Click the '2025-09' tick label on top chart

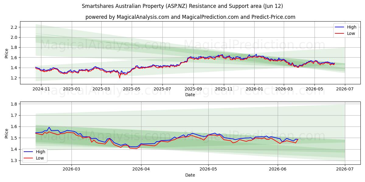coord(193,89)
